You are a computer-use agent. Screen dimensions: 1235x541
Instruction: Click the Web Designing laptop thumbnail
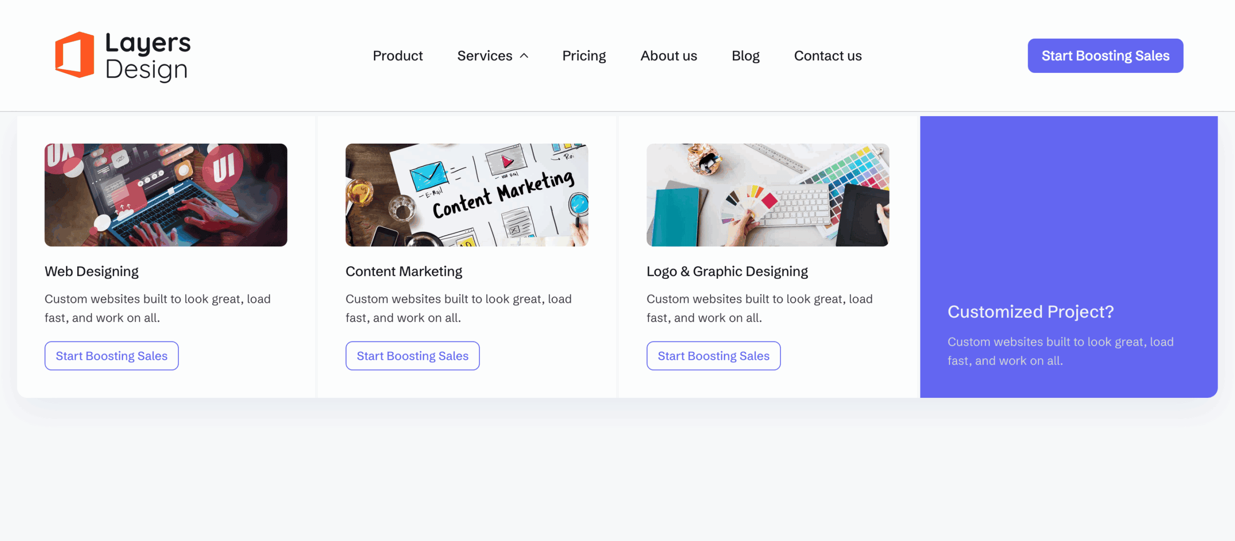(x=166, y=195)
